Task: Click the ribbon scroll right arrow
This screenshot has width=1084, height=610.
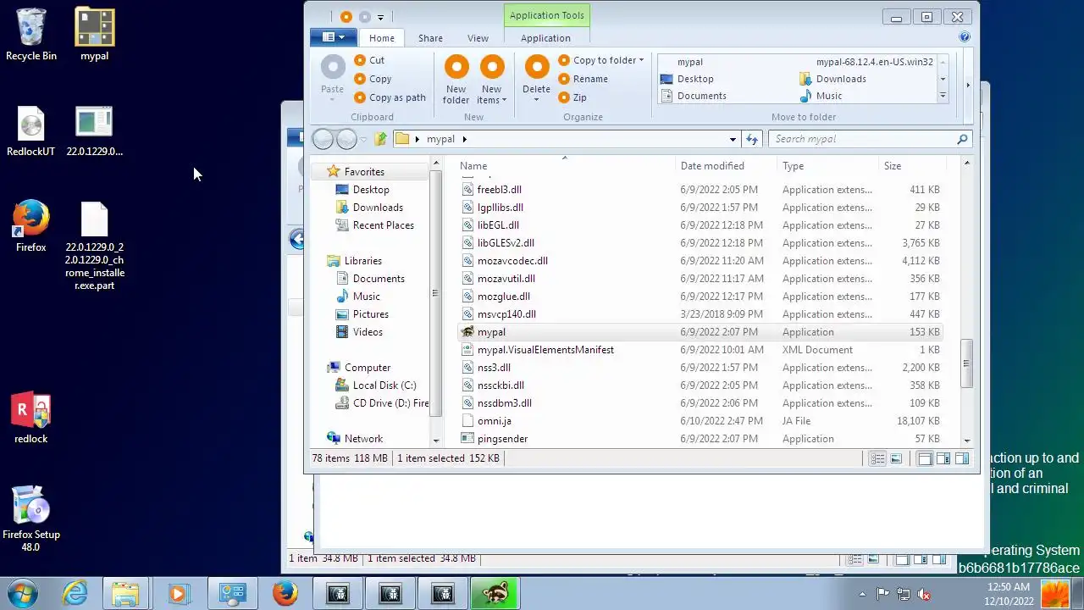Action: (x=968, y=85)
